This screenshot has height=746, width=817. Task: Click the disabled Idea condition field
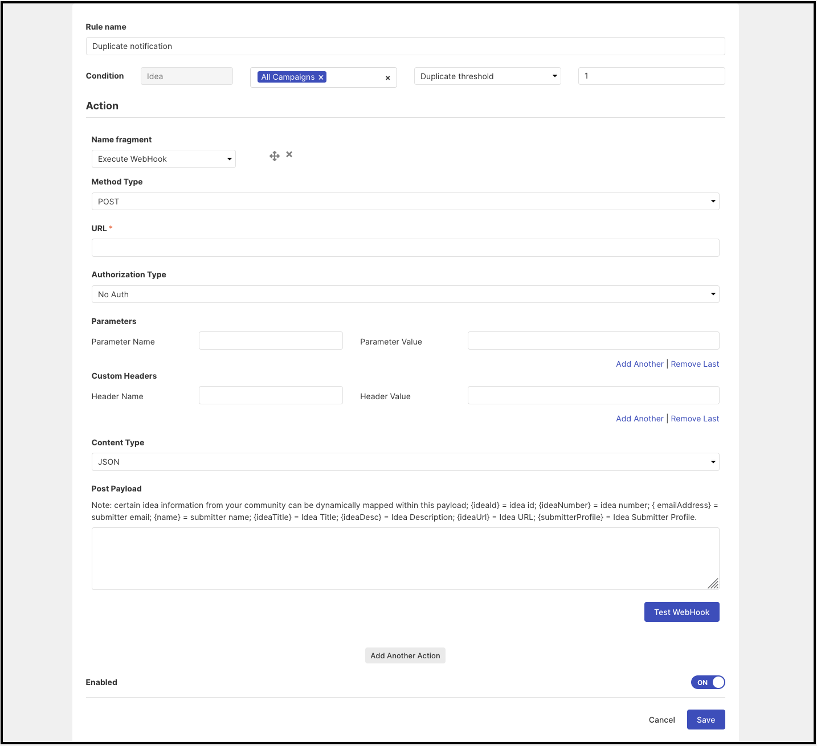pyautogui.click(x=187, y=76)
